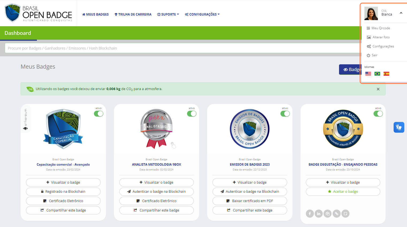Click the Emissor de Badges badge image
The height and width of the screenshot is (227, 407).
click(x=250, y=129)
